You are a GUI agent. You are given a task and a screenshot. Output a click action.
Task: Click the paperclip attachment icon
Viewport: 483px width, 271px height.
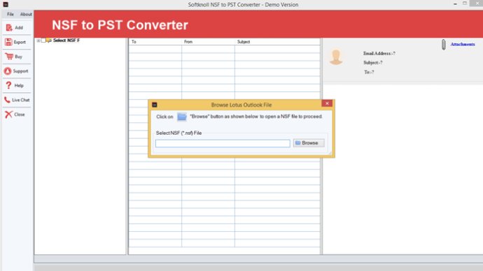pos(444,45)
